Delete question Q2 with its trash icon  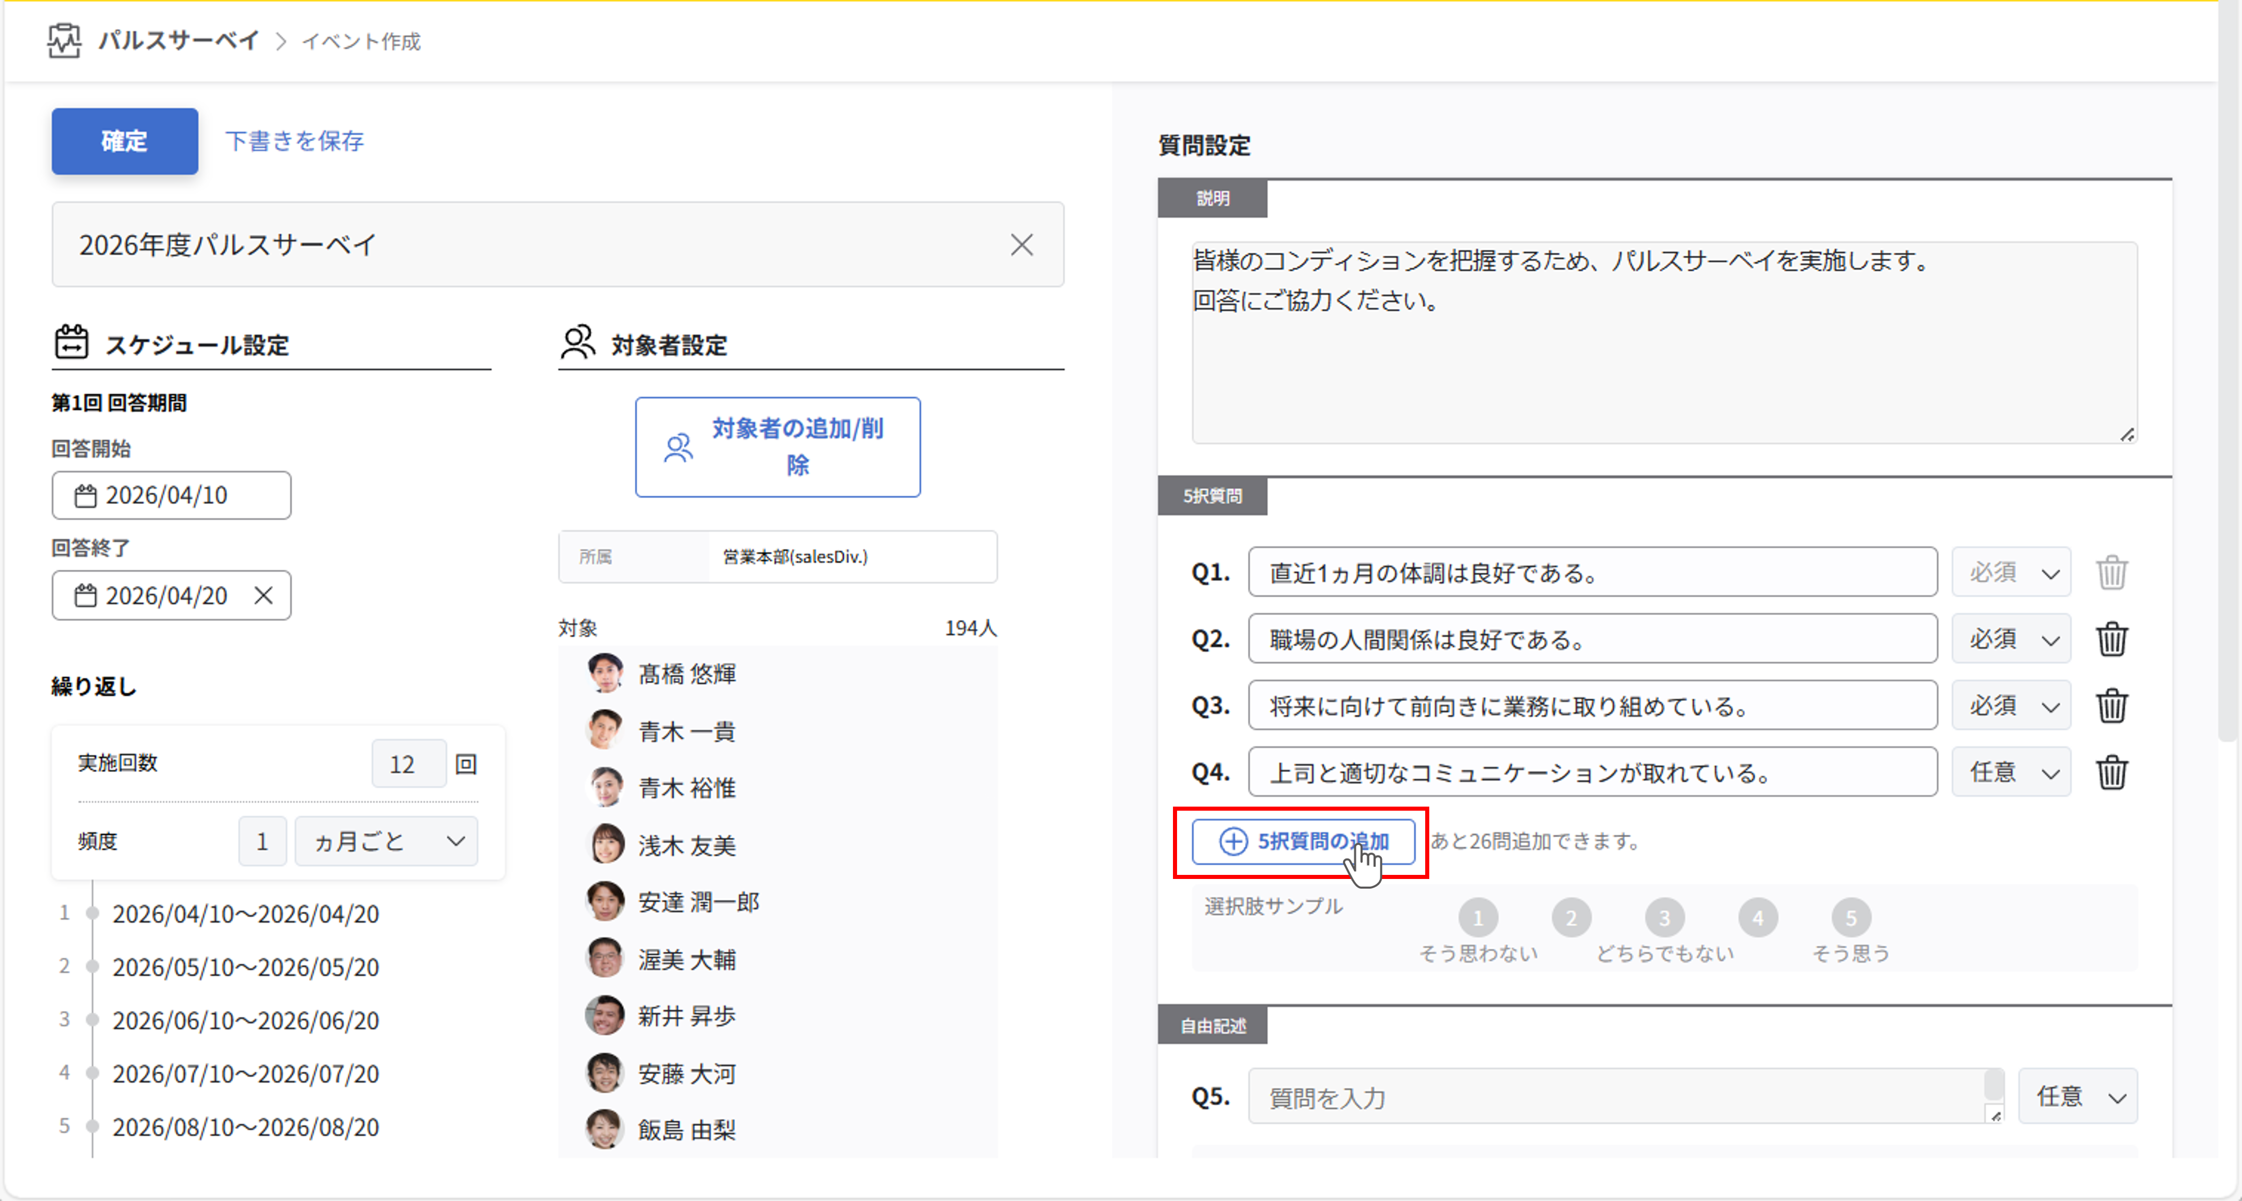(x=2113, y=639)
